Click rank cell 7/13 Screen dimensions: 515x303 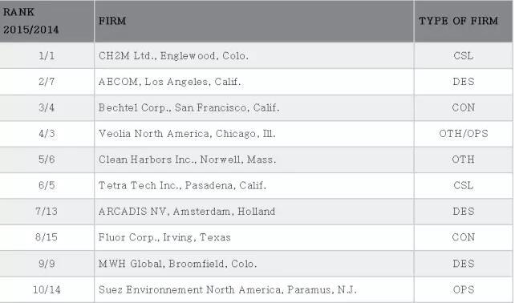pyautogui.click(x=47, y=212)
